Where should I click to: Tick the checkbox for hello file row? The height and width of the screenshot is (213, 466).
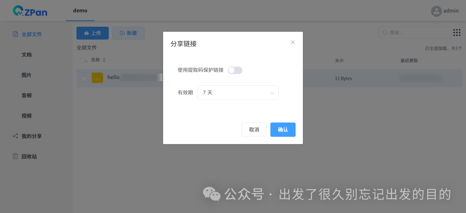85,78
